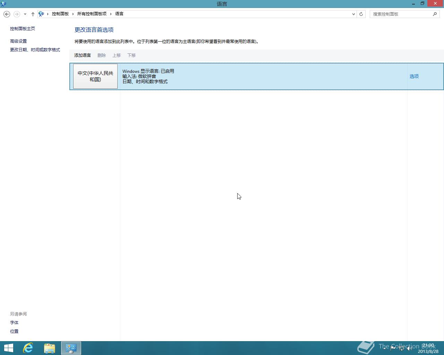Click the search magnifier icon
Screen dimensions: 444x355
435,14
